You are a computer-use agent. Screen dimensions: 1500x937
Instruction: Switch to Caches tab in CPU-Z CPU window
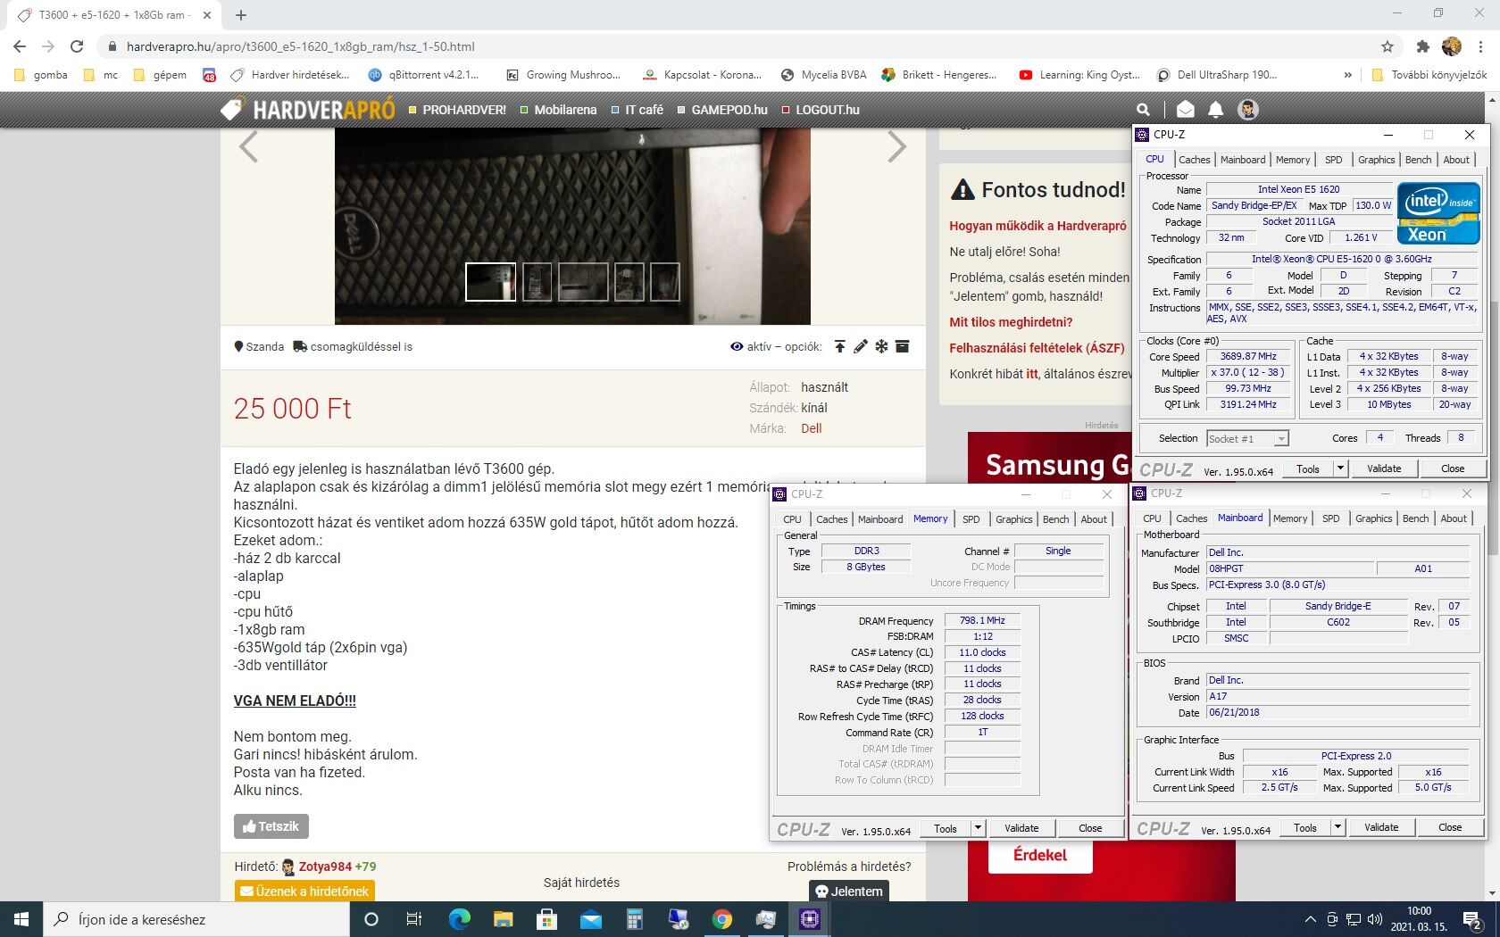(x=1194, y=160)
